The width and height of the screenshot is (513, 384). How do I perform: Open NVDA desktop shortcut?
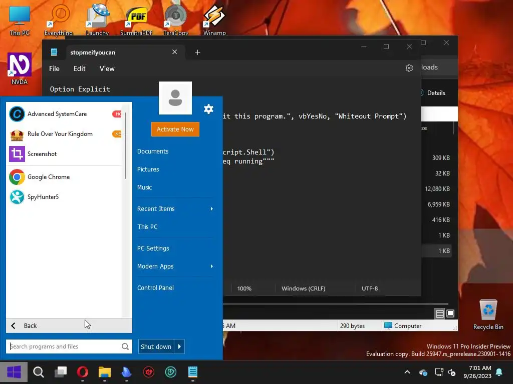[20, 68]
